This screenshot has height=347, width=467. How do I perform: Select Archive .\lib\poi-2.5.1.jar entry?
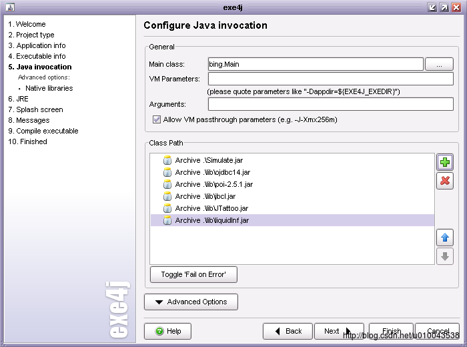pos(292,184)
